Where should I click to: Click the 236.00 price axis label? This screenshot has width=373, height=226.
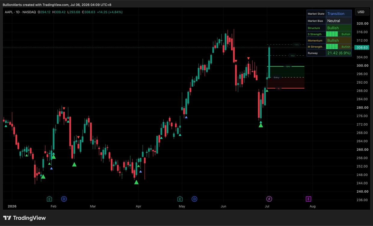pos(362,200)
